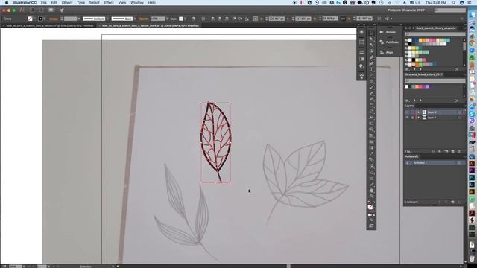Screen dimensions: 477x268
Task: Click the Delete Selection icon in Layers panel
Action: coord(459,151)
